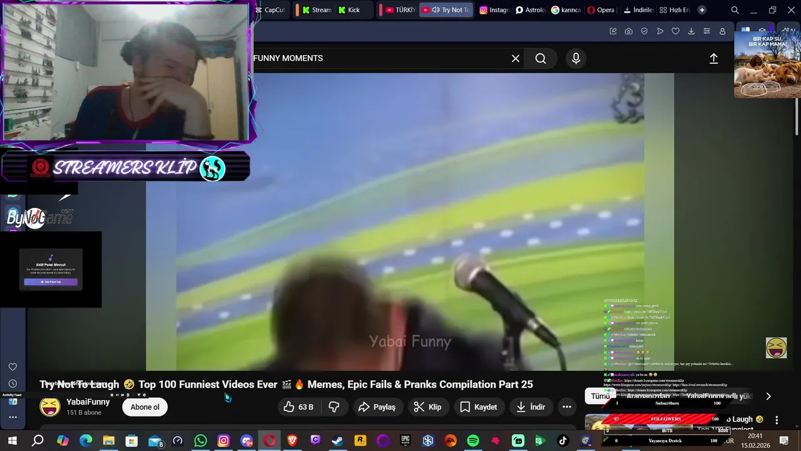Click the dog food advertisement banner
The width and height of the screenshot is (801, 451).
tap(767, 65)
